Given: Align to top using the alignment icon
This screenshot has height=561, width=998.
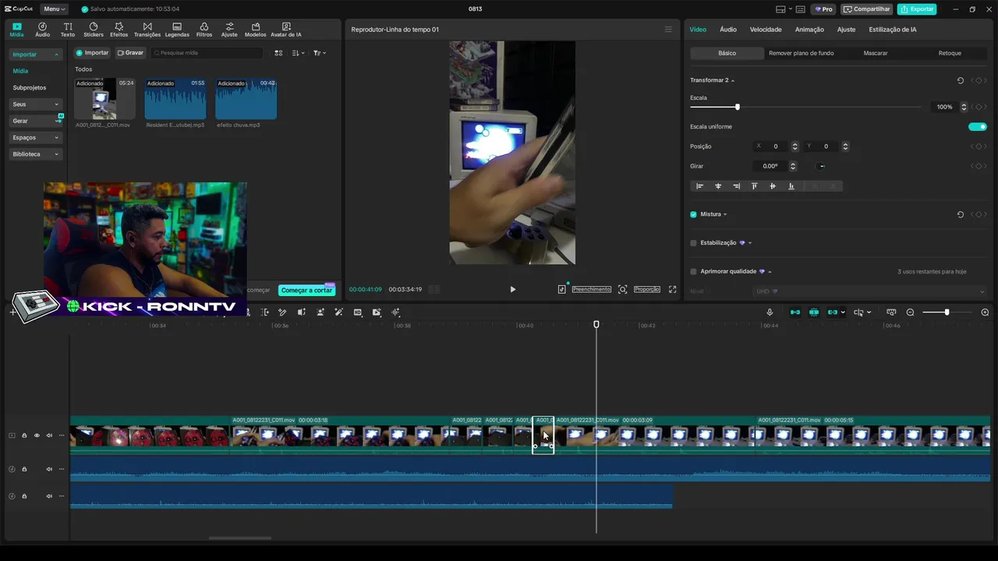Looking at the screenshot, I should click(x=754, y=186).
